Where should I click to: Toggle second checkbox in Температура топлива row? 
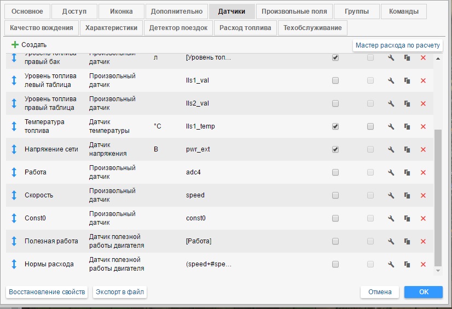(x=370, y=126)
